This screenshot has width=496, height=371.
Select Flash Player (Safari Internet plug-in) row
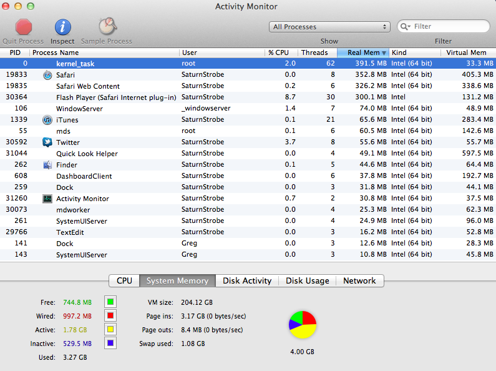point(248,97)
